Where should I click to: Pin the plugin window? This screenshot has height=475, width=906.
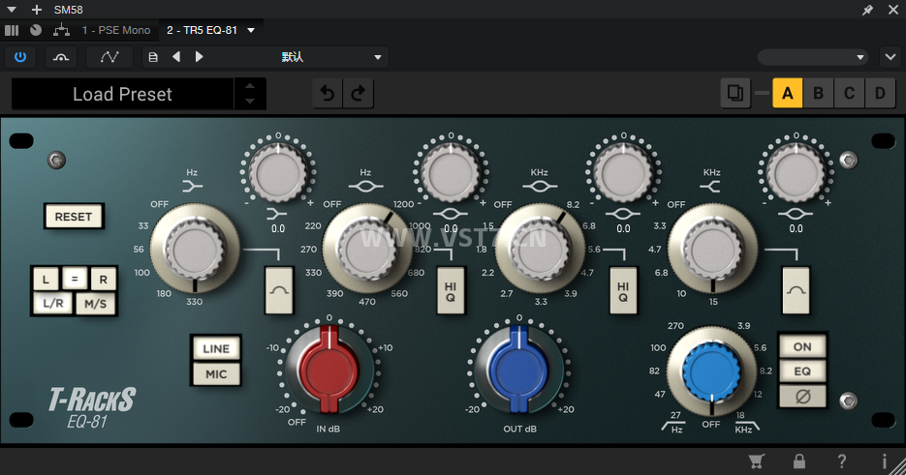pos(867,10)
